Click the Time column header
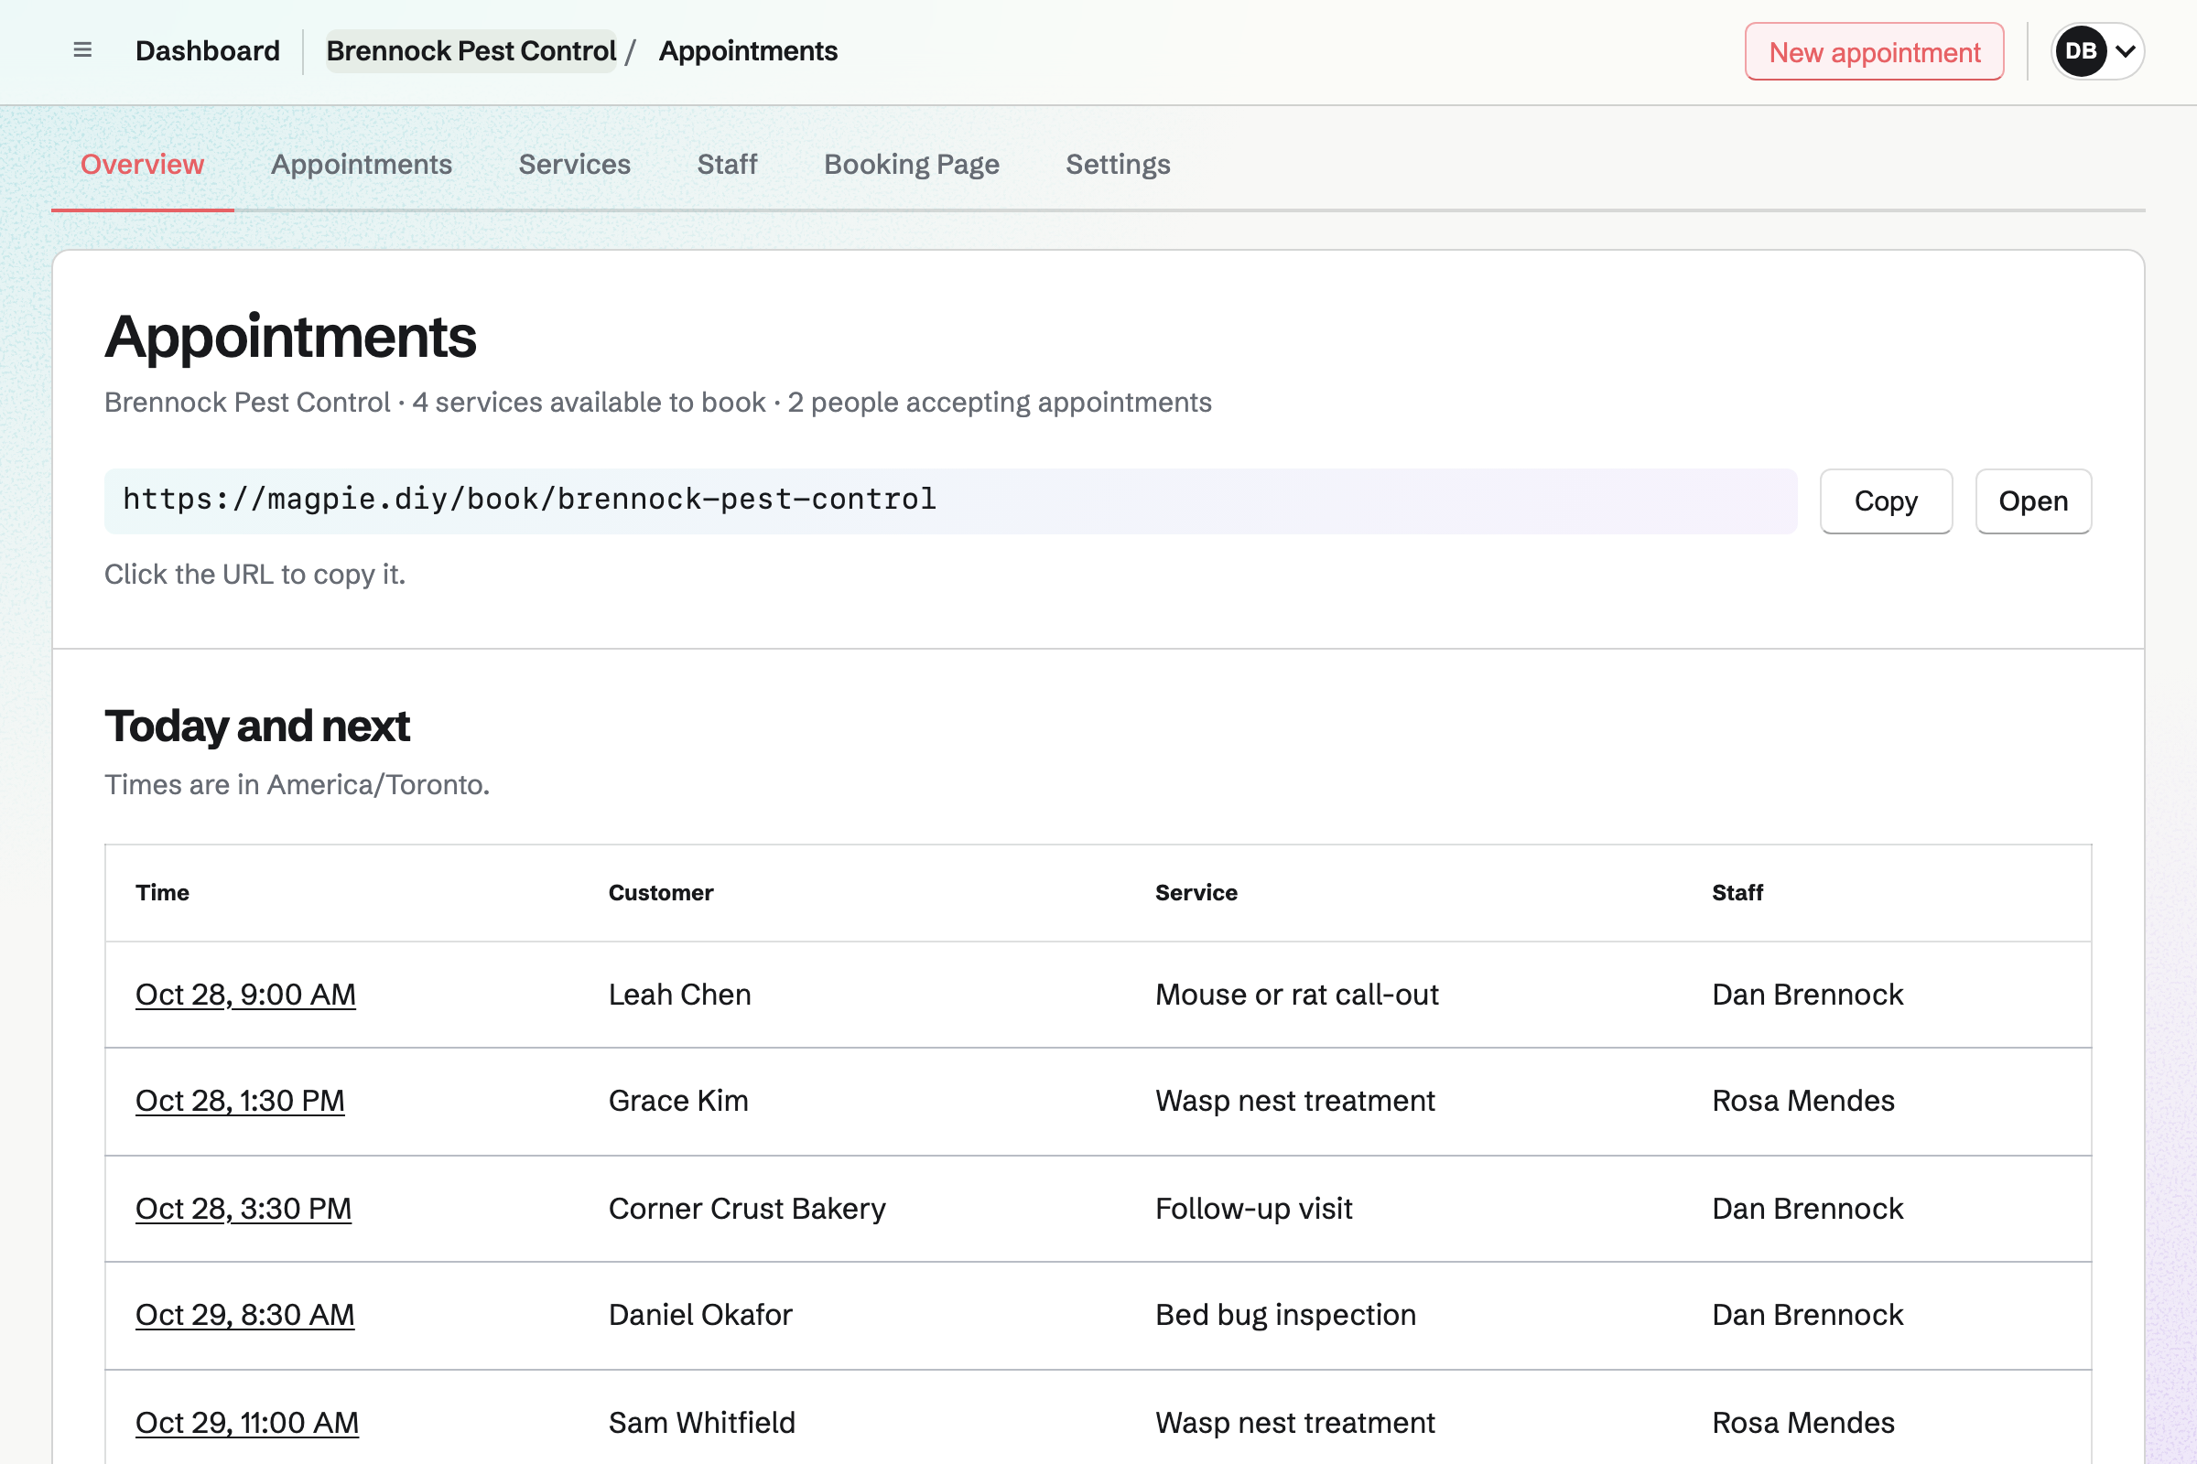 click(x=163, y=893)
